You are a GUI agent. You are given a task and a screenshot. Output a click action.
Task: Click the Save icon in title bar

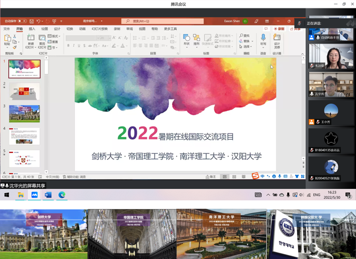pos(32,21)
